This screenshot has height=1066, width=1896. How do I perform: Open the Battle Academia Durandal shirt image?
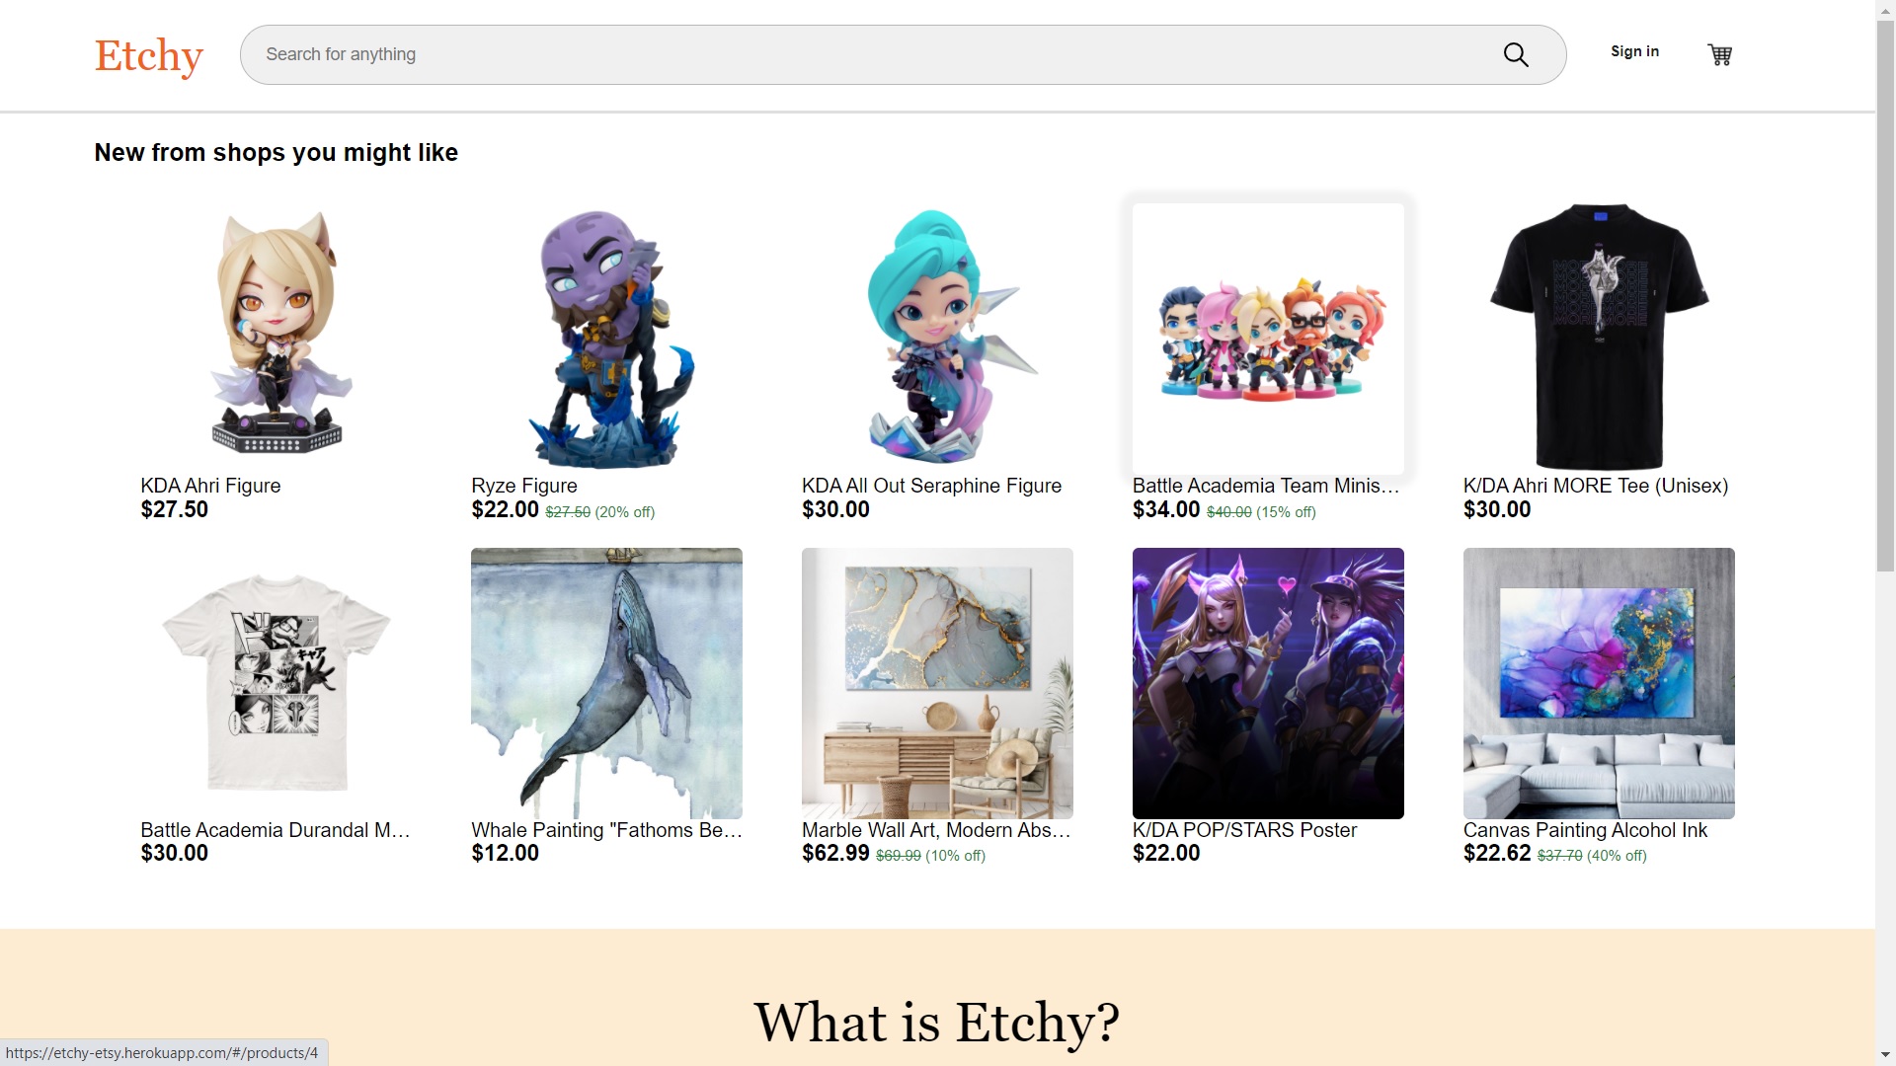point(276,683)
